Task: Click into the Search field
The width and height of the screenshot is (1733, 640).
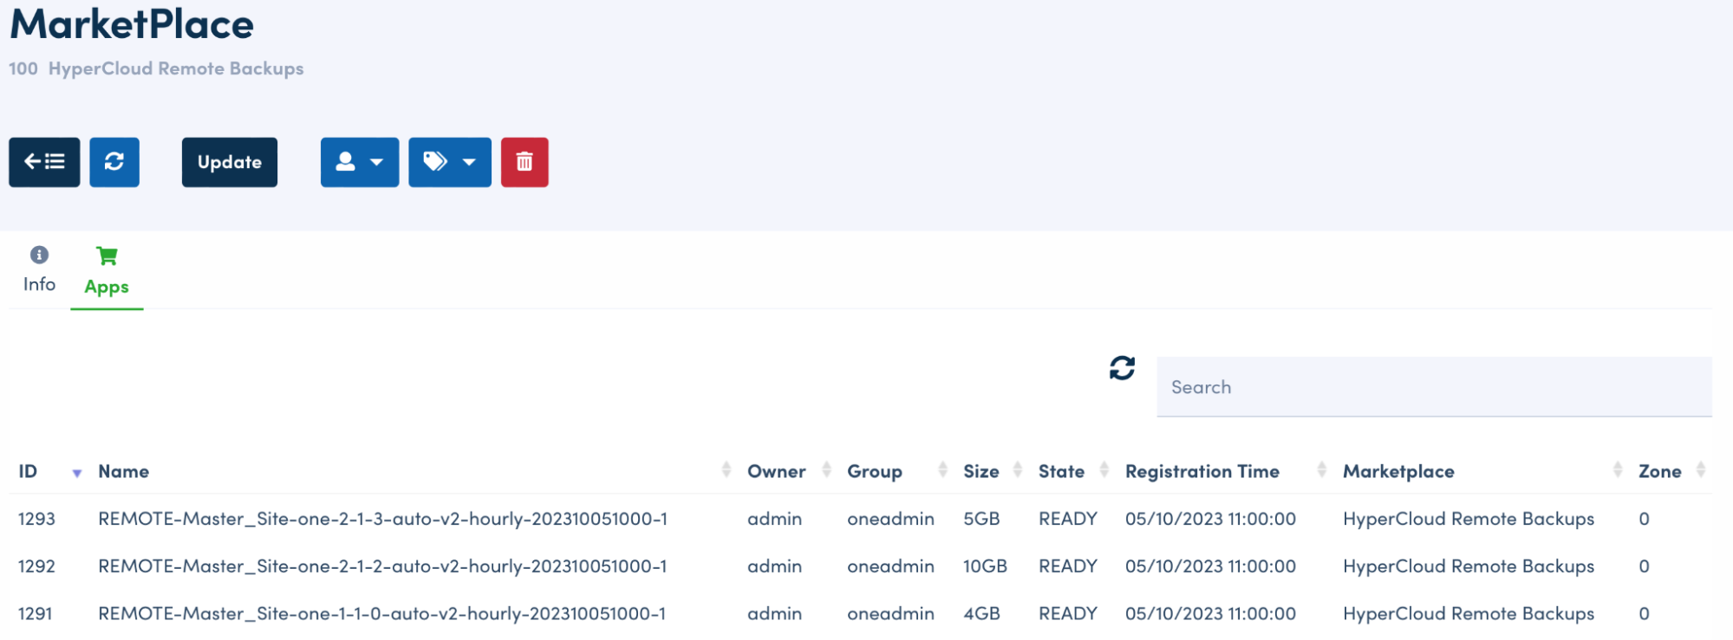Action: (1434, 387)
